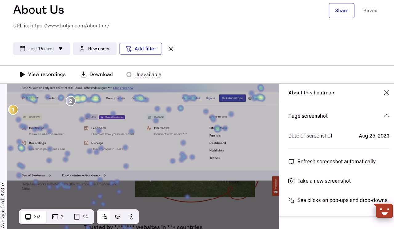Open the New users filter
Image resolution: width=394 pixels, height=229 pixels.
94,49
